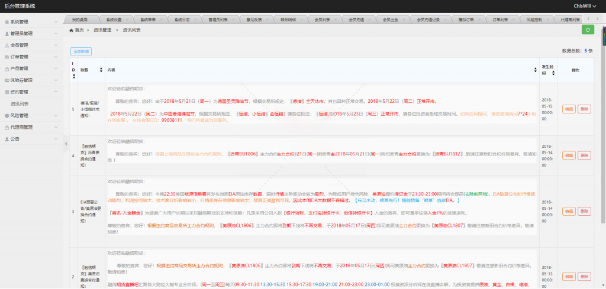Sort by the 发生时间 column

[553, 69]
